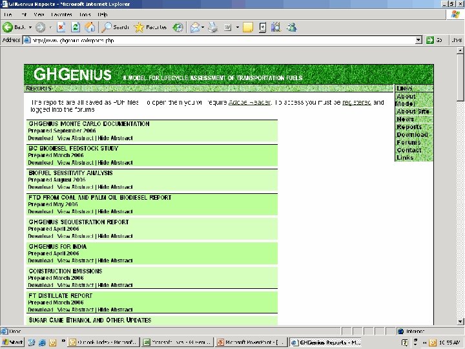Open the bottom Links sidebar link
The image size is (465, 349).
click(x=405, y=158)
